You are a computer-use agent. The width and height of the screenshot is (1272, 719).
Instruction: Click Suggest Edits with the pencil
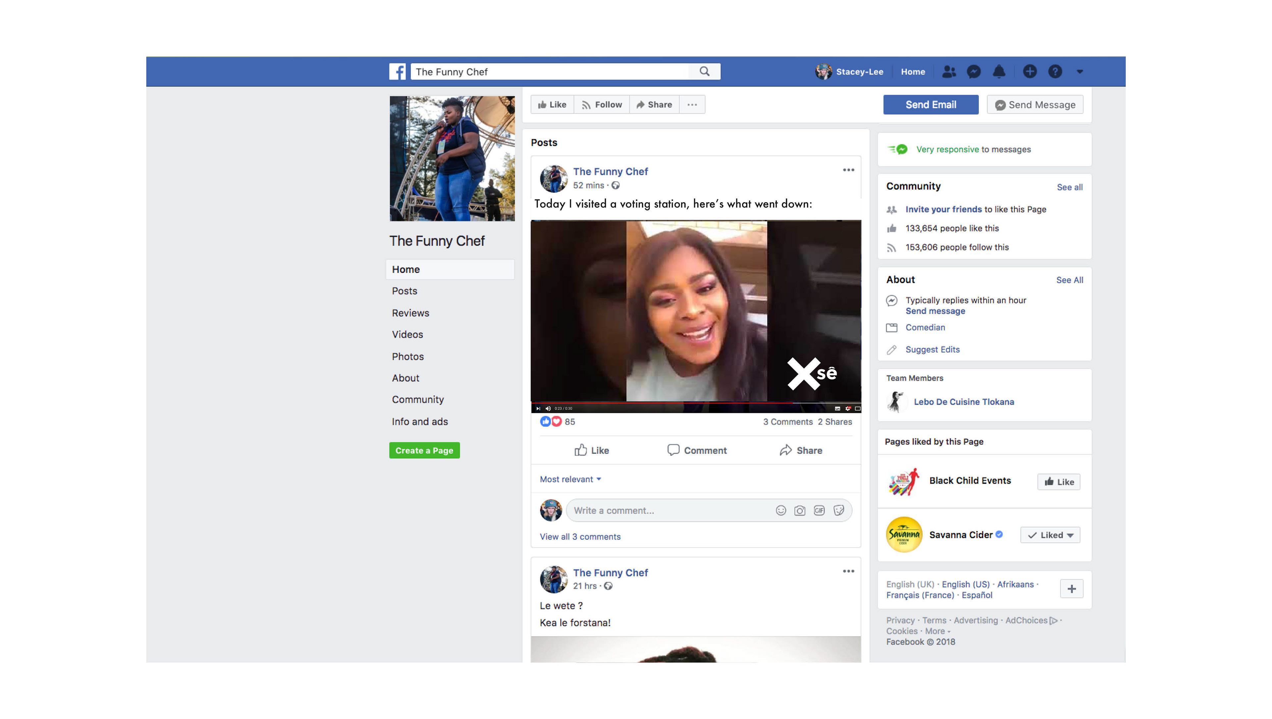pos(932,350)
